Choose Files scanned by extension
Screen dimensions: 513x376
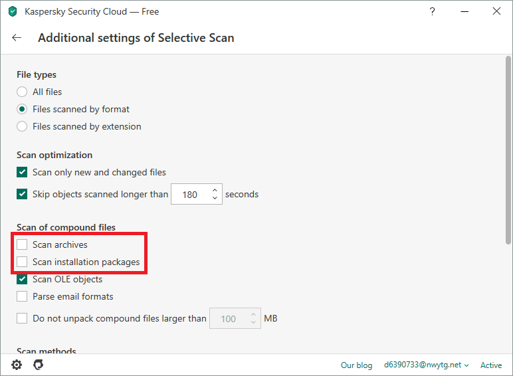22,126
